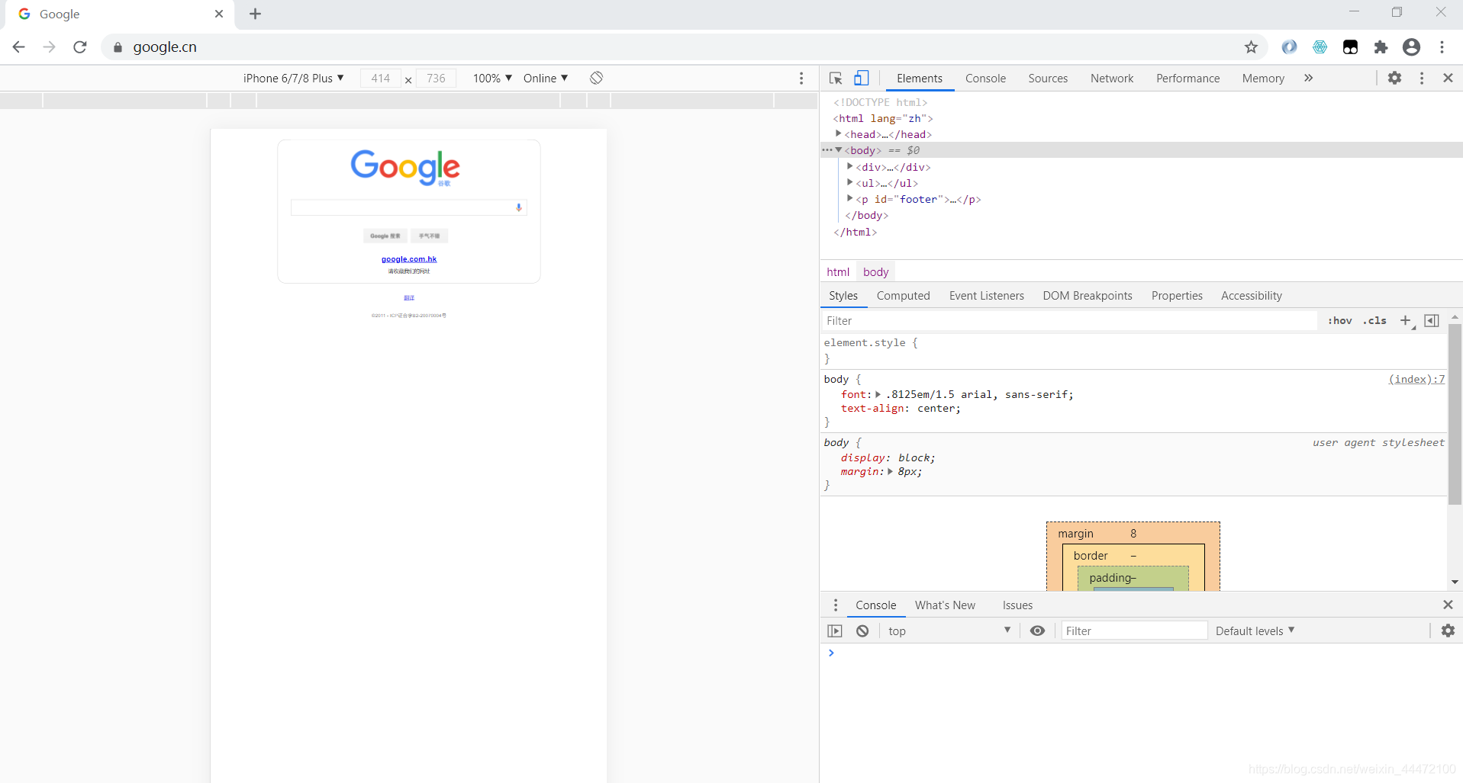Open the Event Listeners tab

coord(986,296)
